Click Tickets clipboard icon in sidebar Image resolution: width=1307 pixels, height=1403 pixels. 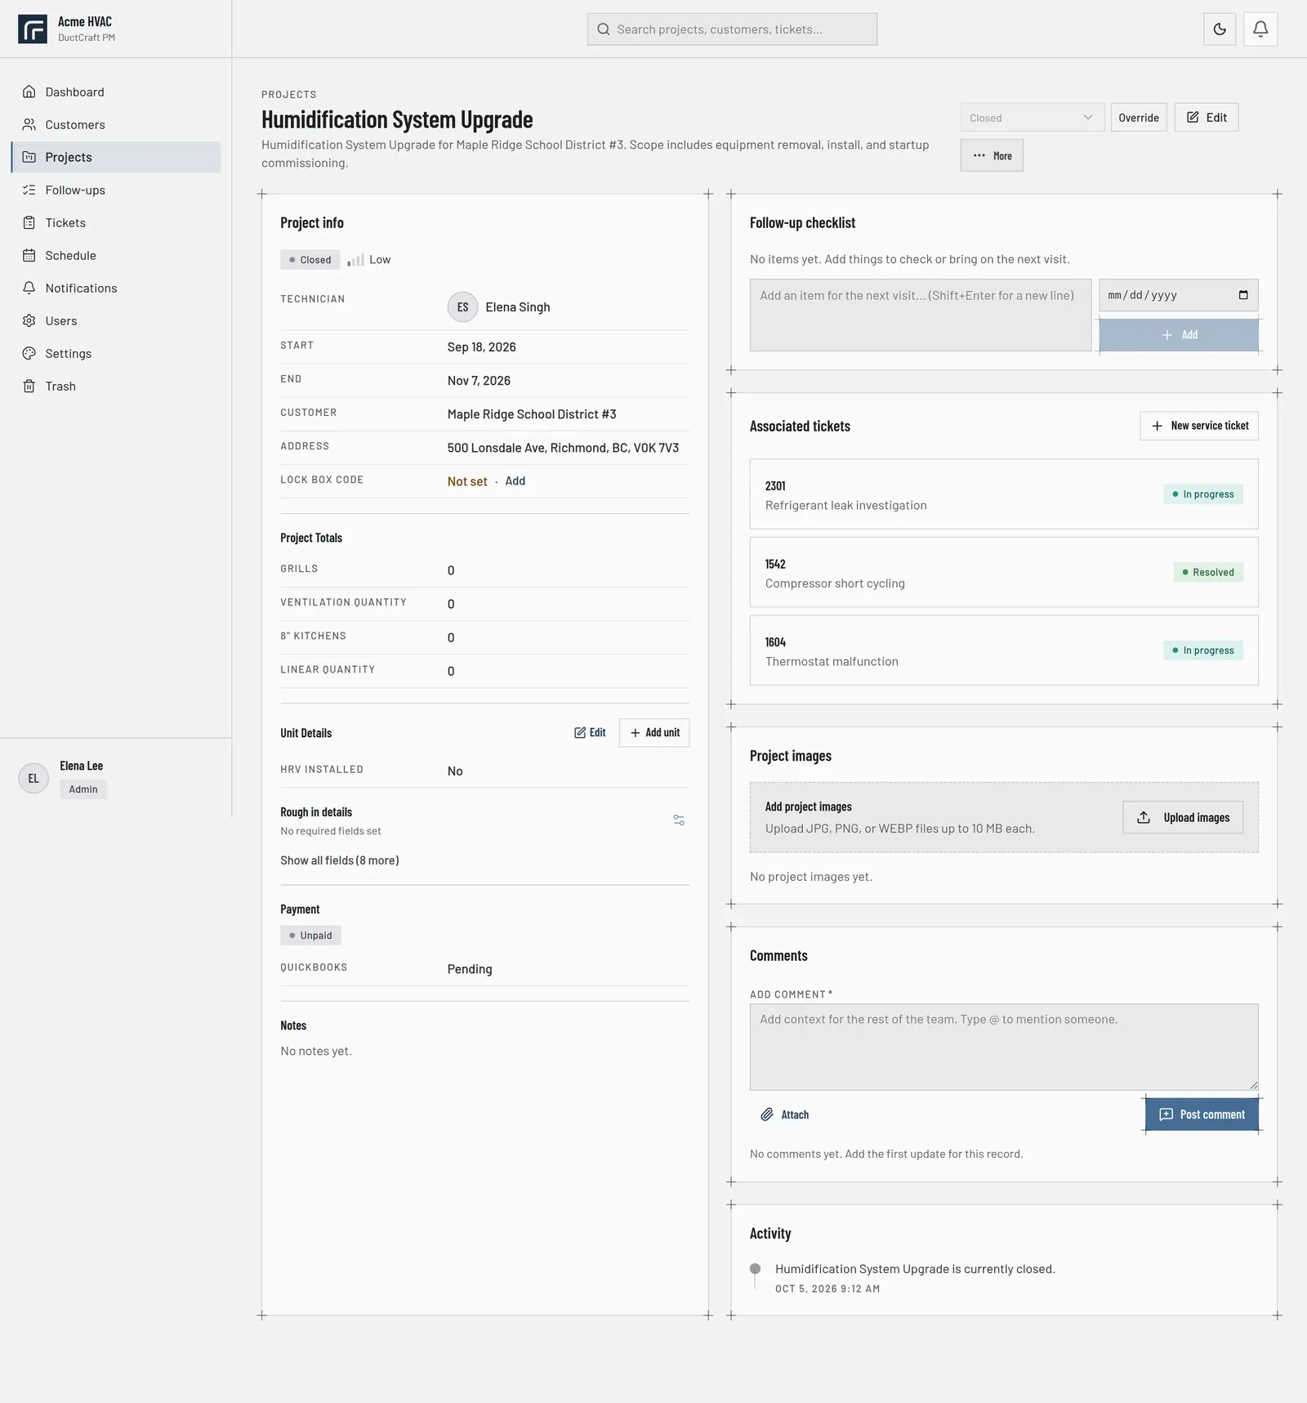click(29, 222)
